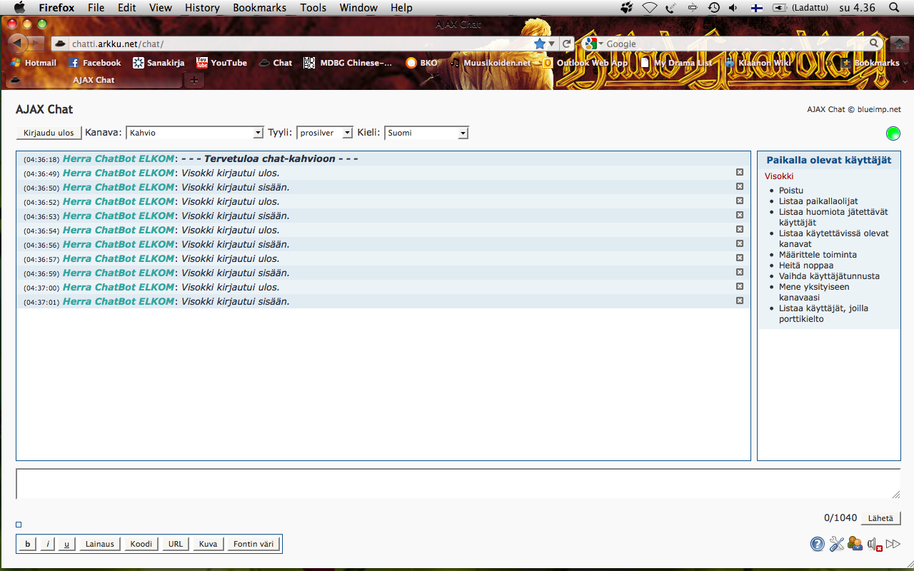This screenshot has height=571, width=914.
Task: Open the Time Machine menu bar icon
Action: coord(713,8)
